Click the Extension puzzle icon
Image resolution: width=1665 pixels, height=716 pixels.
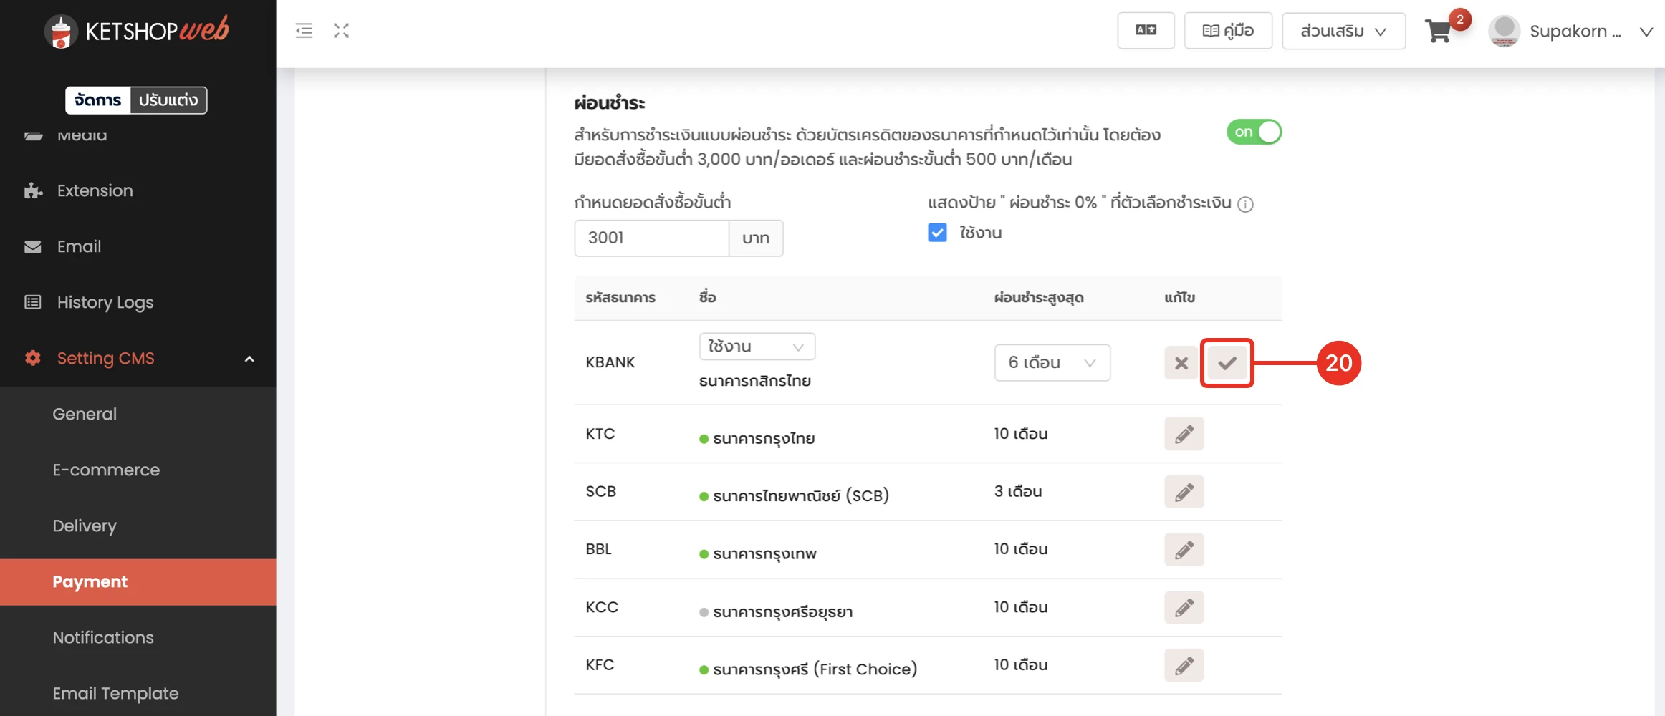coord(33,190)
